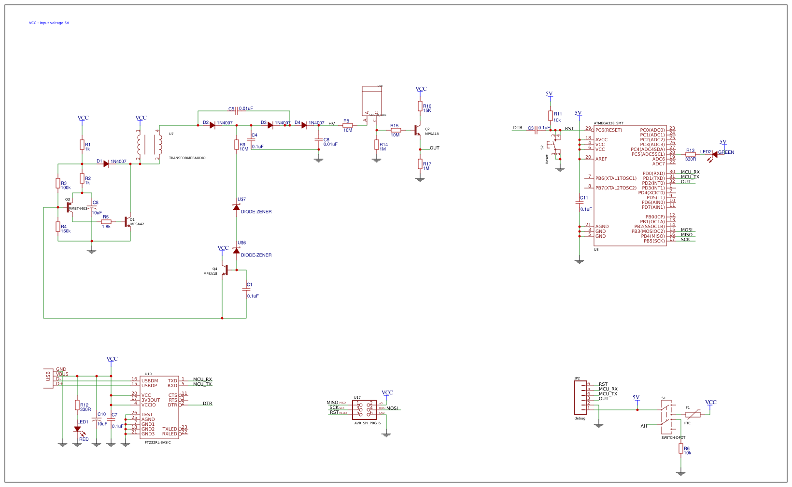Click the AREF pin label
The width and height of the screenshot is (792, 487).
coord(601,159)
